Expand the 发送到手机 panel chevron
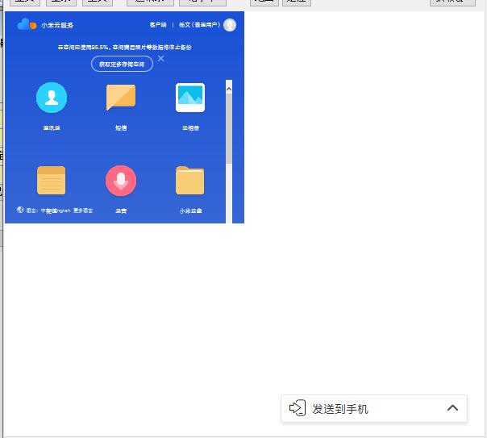This screenshot has height=438, width=487. click(x=453, y=408)
